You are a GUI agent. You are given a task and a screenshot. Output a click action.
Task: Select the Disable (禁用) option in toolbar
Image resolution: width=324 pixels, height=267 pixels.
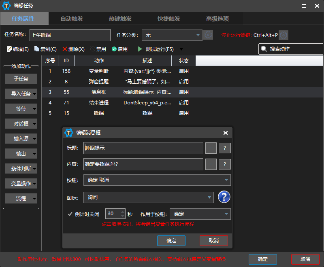click(x=93, y=49)
